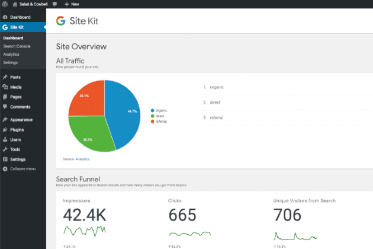Viewport: 373px width, 249px height.
Task: Click the Google G logo in Site Kit header
Action: point(61,21)
